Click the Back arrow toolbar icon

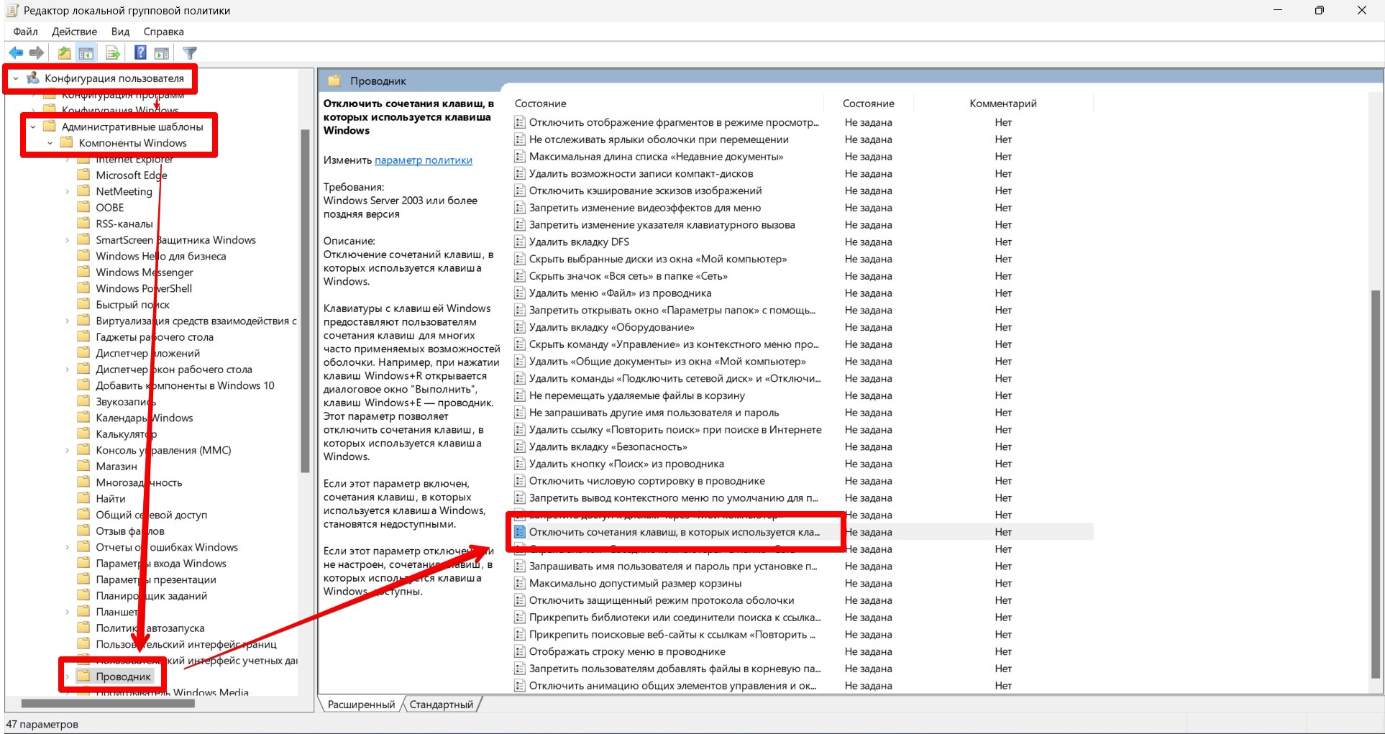coord(16,52)
